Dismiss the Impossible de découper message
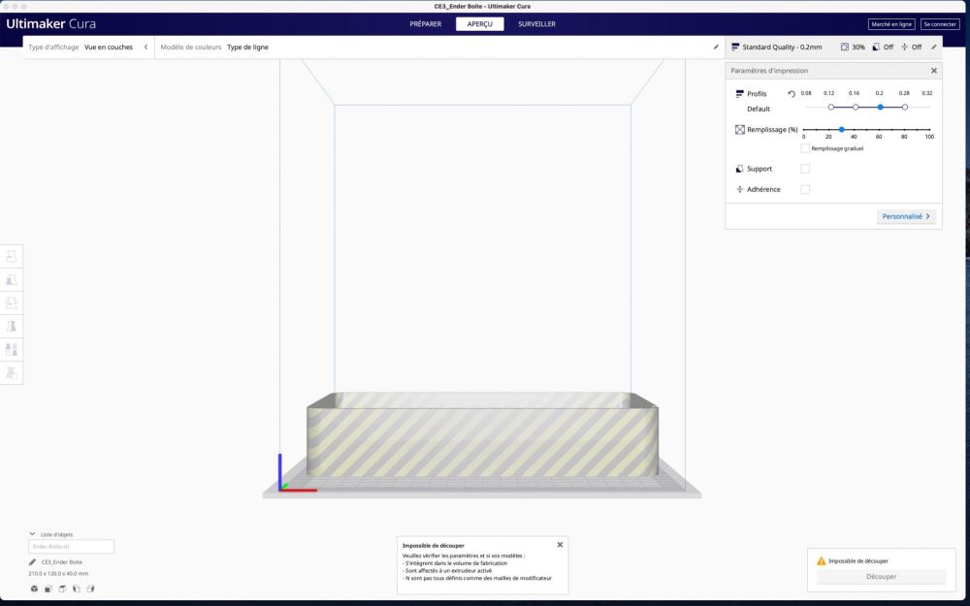This screenshot has width=970, height=606. pyautogui.click(x=560, y=545)
